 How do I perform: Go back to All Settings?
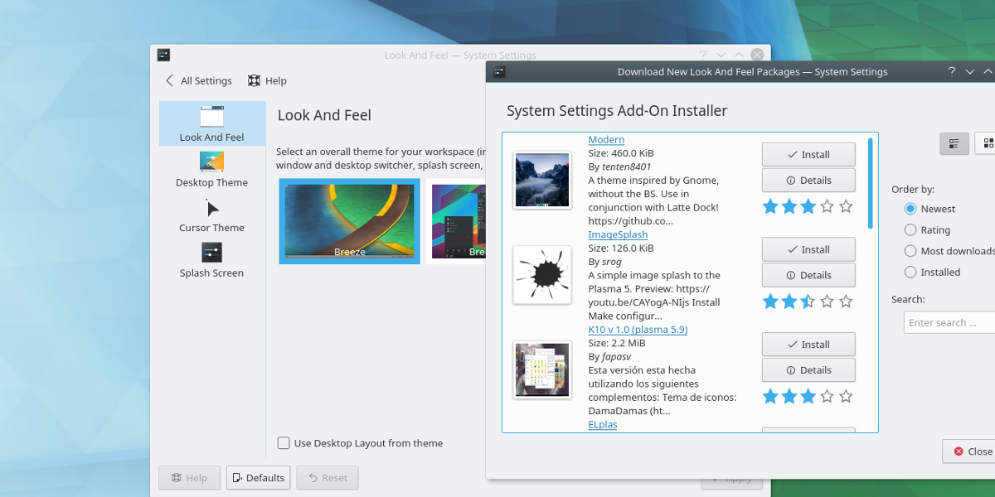[x=198, y=80]
